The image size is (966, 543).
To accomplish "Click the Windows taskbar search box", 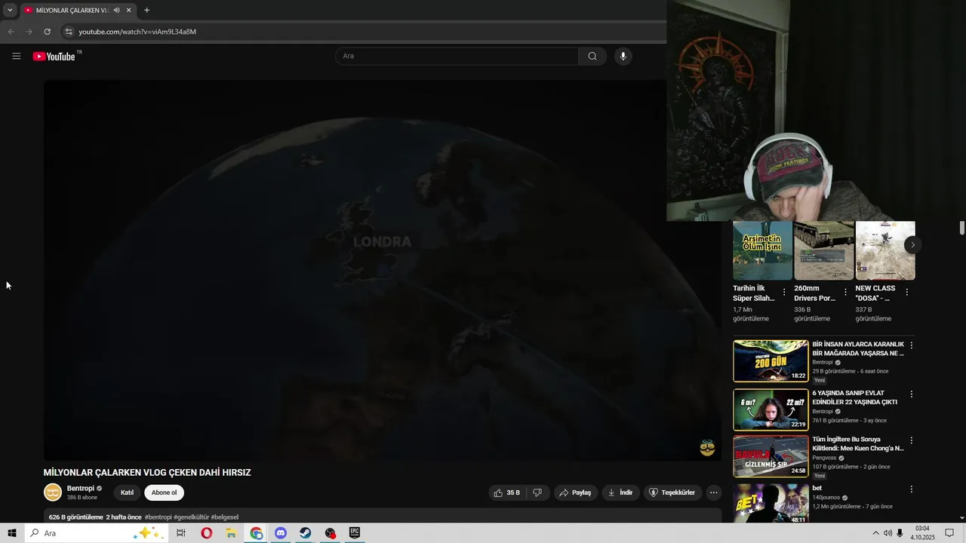I will 96,533.
